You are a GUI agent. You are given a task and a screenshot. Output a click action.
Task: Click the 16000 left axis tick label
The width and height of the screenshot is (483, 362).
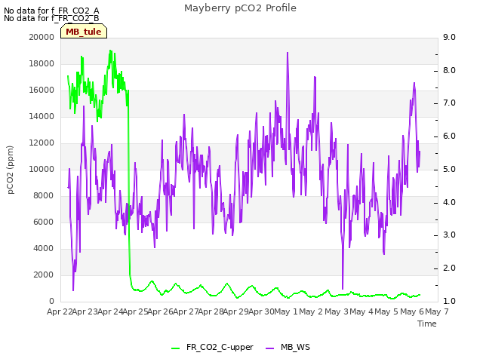42,90
